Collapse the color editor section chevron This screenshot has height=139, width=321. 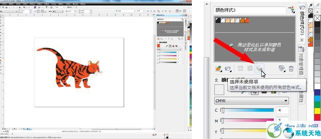click(x=217, y=80)
